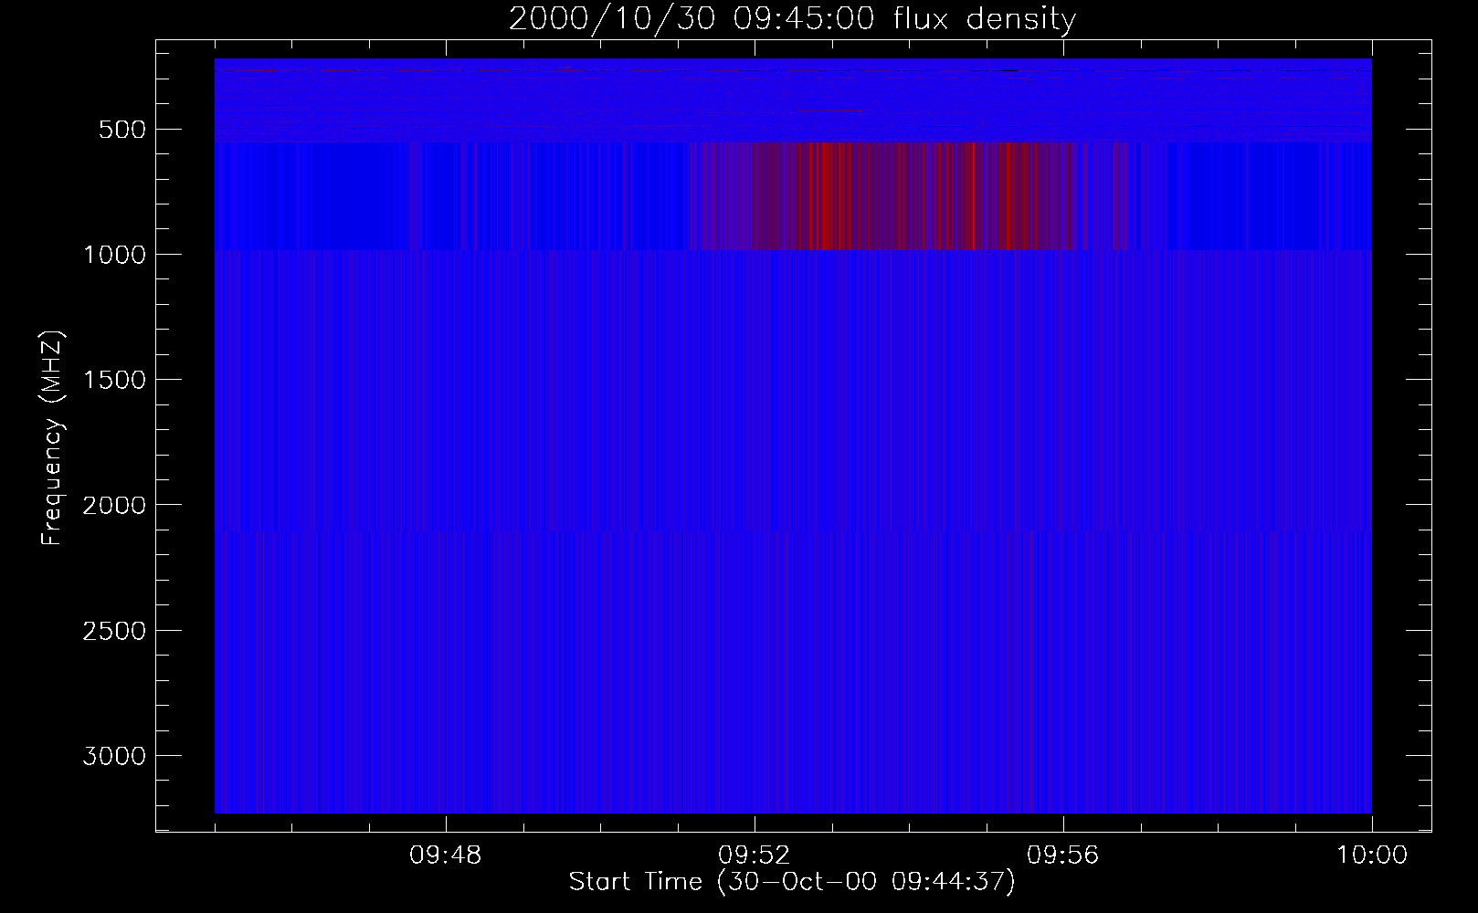Click the 09:48 time tick label
The image size is (1478, 913).
point(445,855)
